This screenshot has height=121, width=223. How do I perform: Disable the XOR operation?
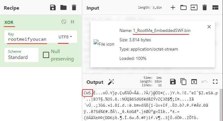[x=64, y=22]
